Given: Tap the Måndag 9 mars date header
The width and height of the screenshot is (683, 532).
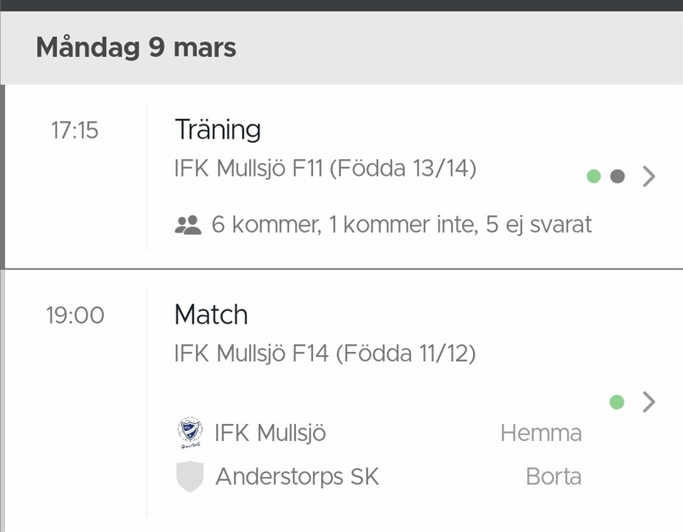Looking at the screenshot, I should [136, 48].
